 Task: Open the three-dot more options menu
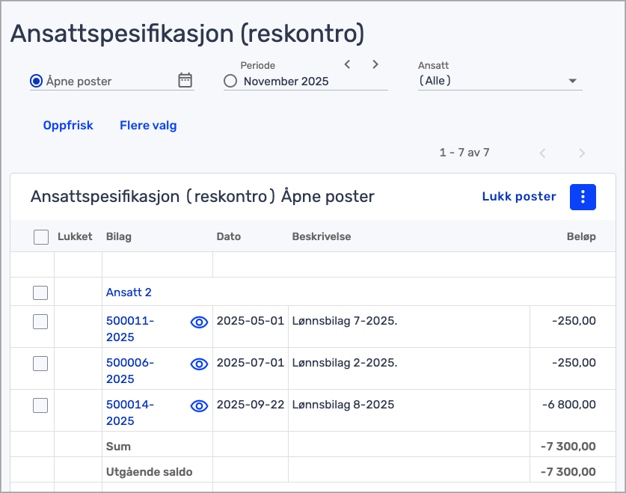coord(583,197)
